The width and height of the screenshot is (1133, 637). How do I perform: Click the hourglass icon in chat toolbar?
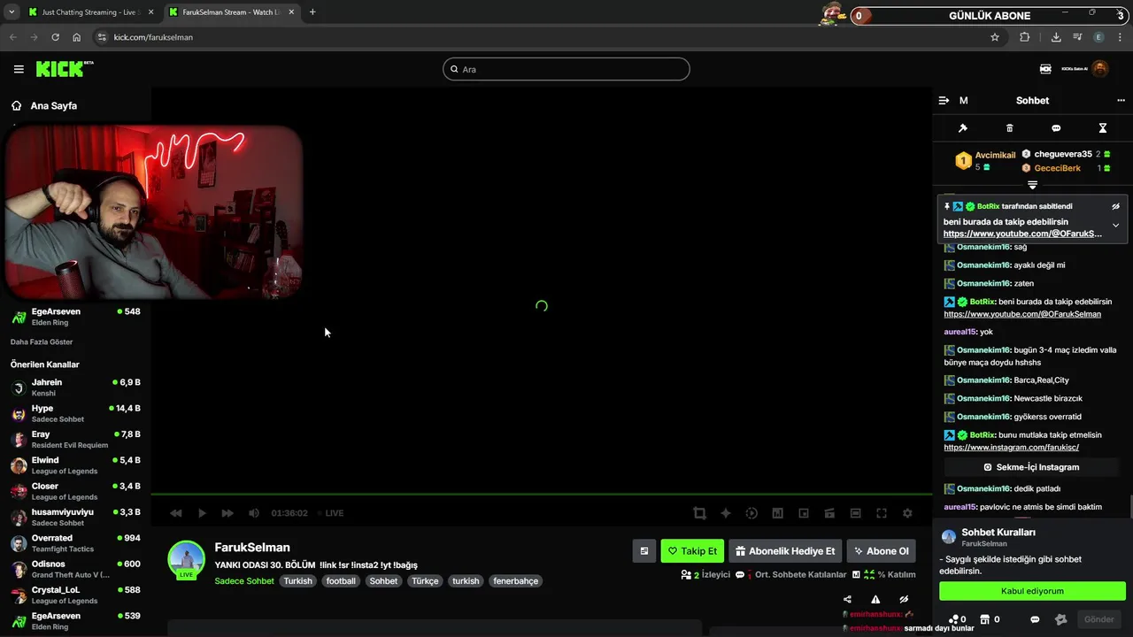(1103, 128)
